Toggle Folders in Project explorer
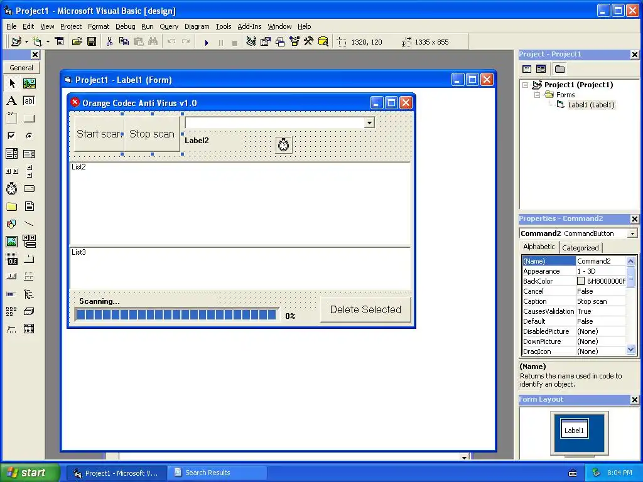 pyautogui.click(x=559, y=69)
